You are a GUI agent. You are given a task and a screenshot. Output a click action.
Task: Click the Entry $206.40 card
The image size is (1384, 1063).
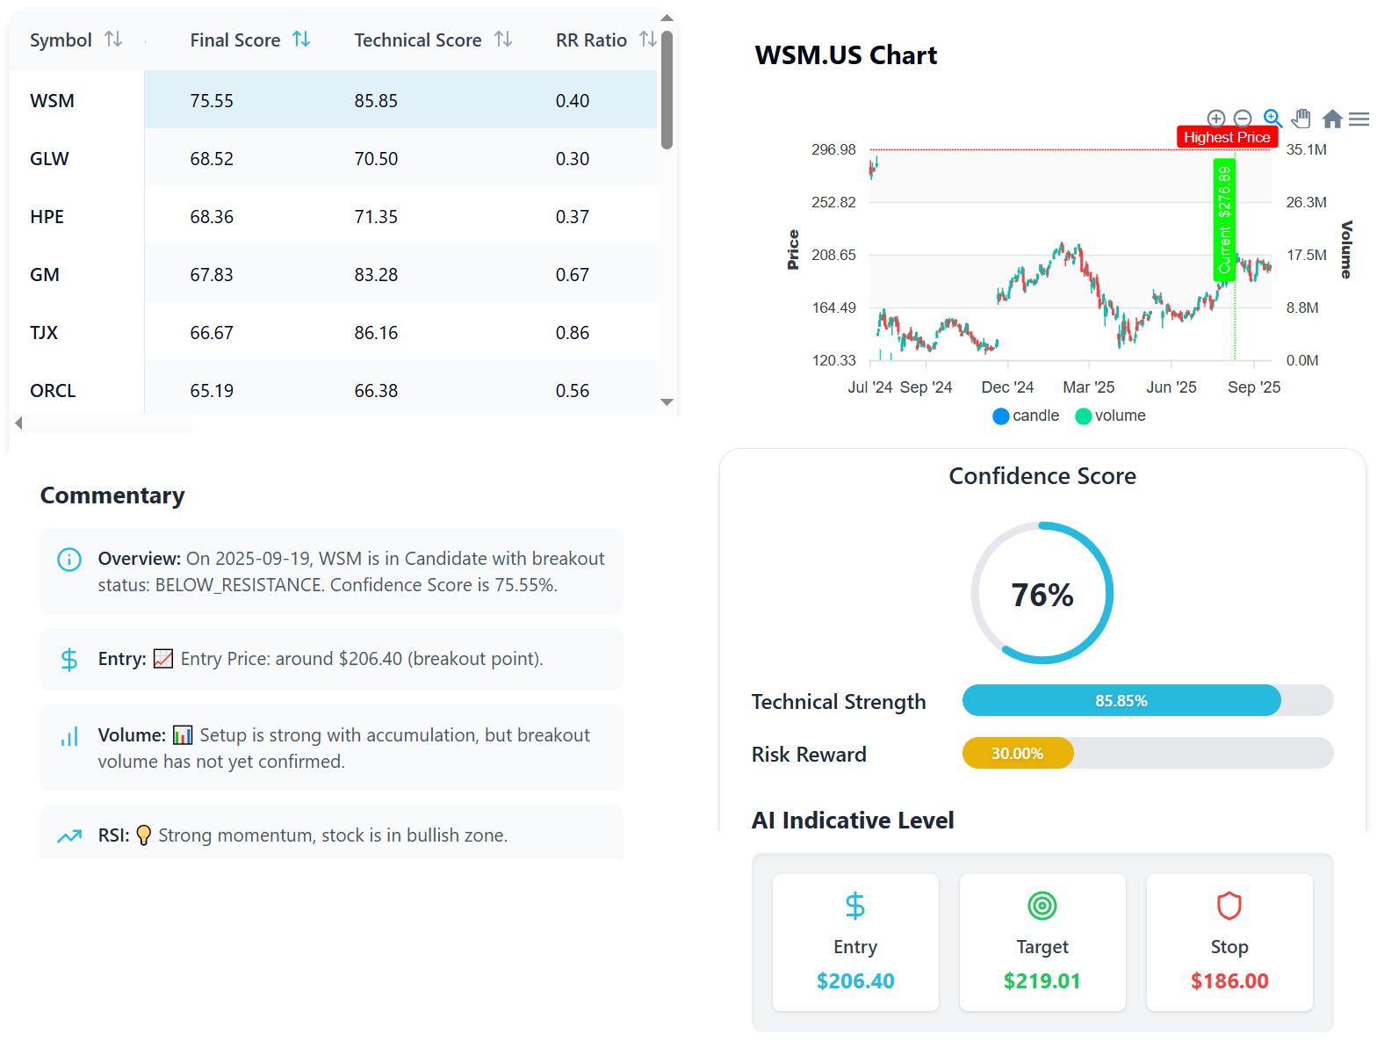(x=855, y=943)
